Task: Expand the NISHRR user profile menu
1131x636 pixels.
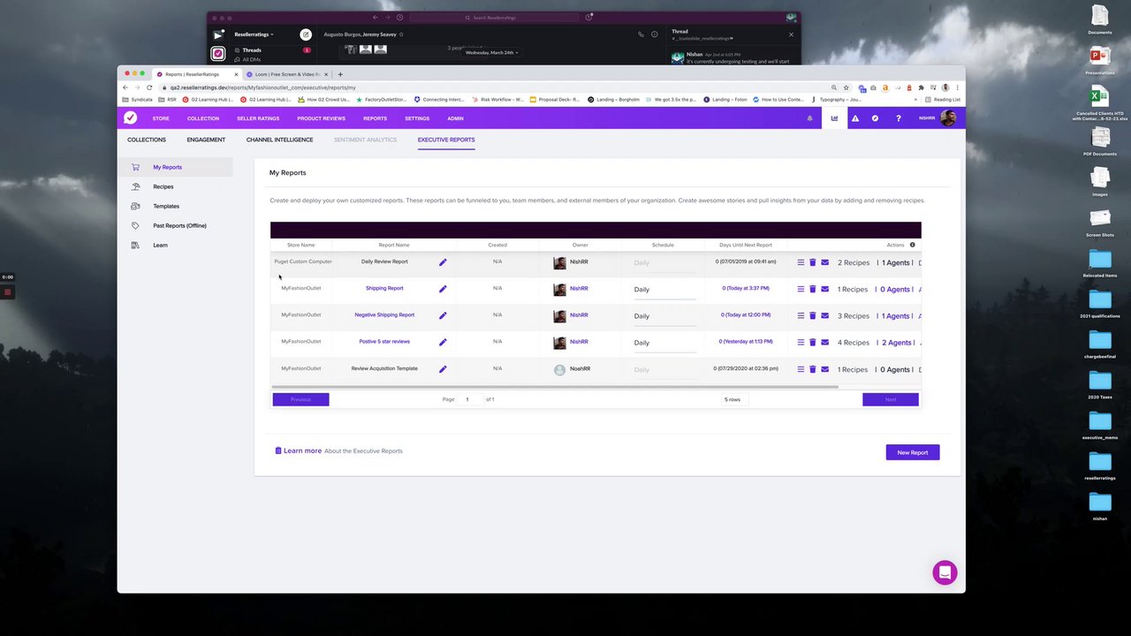Action: [937, 118]
